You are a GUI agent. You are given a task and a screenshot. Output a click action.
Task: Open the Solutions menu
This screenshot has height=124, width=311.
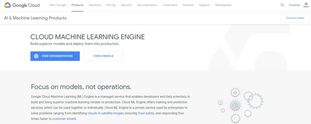(x=95, y=5)
